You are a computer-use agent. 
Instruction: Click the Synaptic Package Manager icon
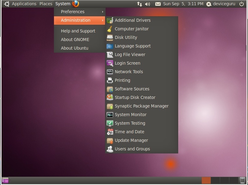(110, 106)
